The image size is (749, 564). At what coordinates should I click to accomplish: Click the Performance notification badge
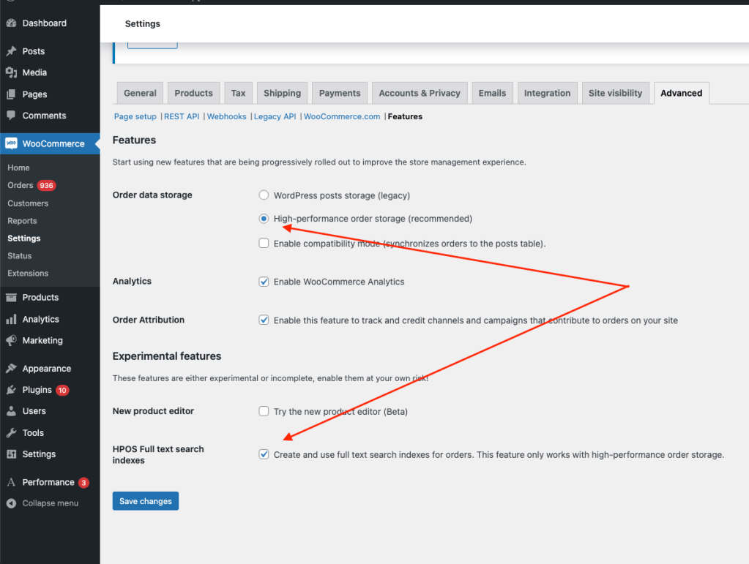[83, 482]
